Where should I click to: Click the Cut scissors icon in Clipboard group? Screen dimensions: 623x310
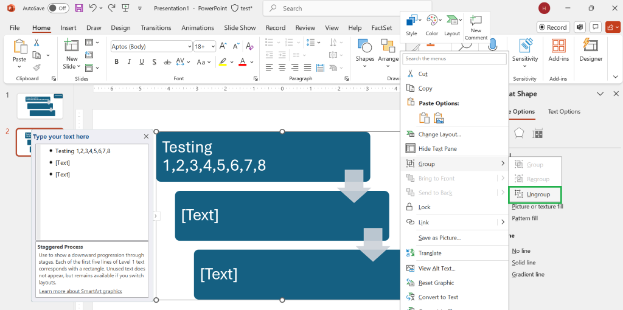pyautogui.click(x=37, y=43)
